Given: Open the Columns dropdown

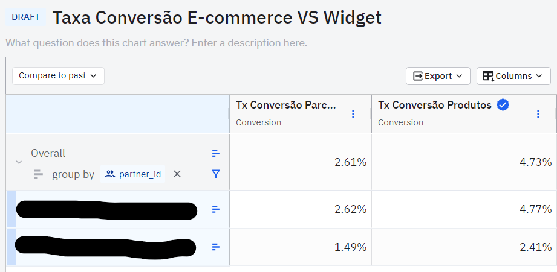Looking at the screenshot, I should pyautogui.click(x=513, y=76).
